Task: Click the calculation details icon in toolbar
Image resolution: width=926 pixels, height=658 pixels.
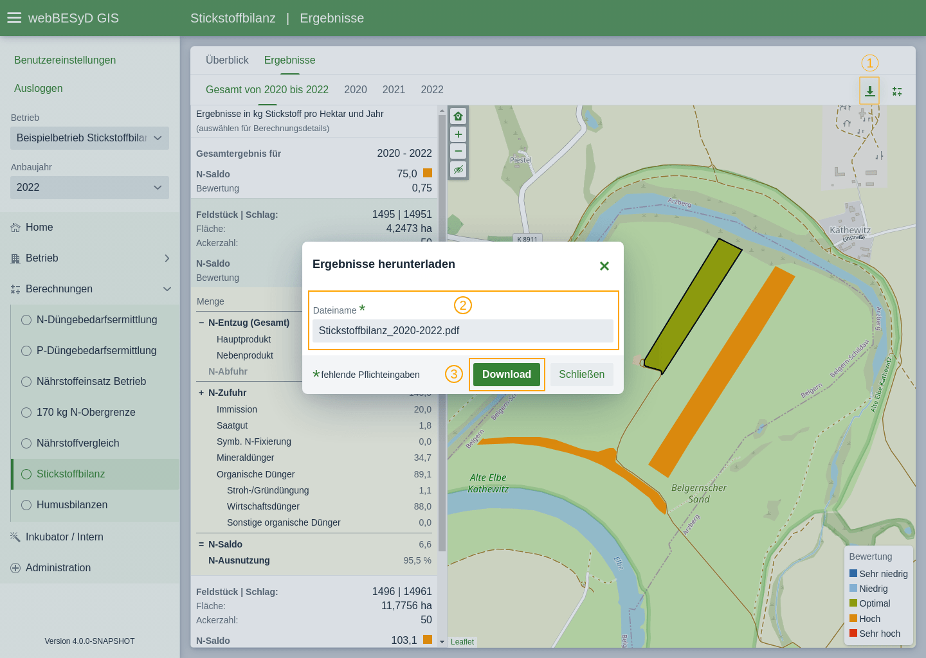Action: pyautogui.click(x=897, y=91)
